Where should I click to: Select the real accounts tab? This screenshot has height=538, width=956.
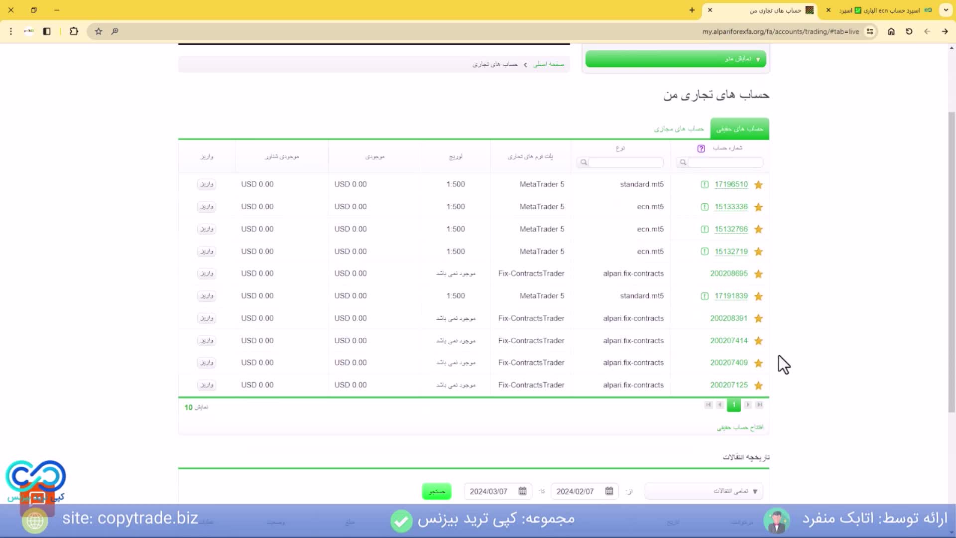pyautogui.click(x=739, y=129)
